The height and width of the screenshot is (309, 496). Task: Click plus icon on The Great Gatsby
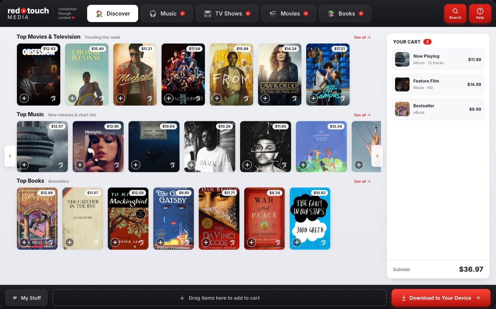coord(160,242)
